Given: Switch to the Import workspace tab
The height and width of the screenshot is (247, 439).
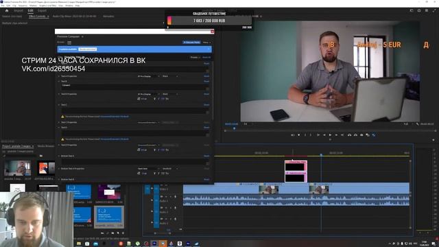Looking at the screenshot, I should (x=19, y=11).
